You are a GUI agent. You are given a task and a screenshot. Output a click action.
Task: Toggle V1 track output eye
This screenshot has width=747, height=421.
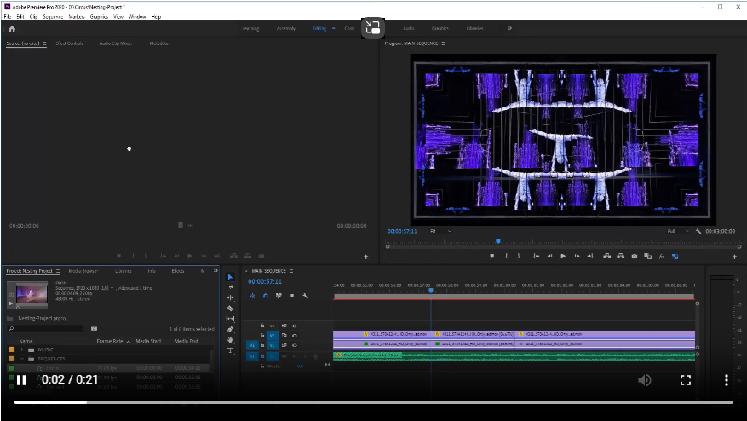[295, 345]
